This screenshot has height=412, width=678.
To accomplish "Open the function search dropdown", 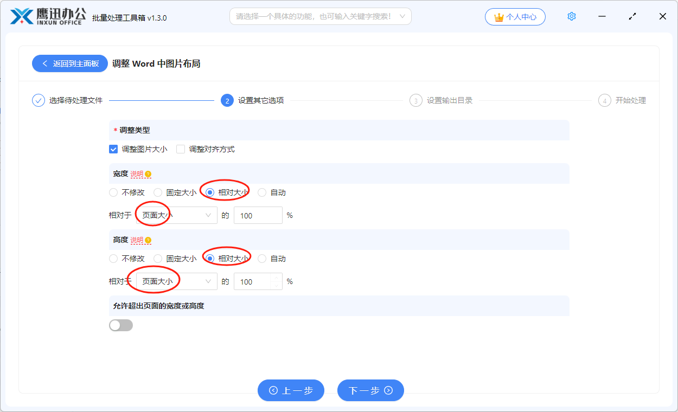I will click(x=321, y=16).
